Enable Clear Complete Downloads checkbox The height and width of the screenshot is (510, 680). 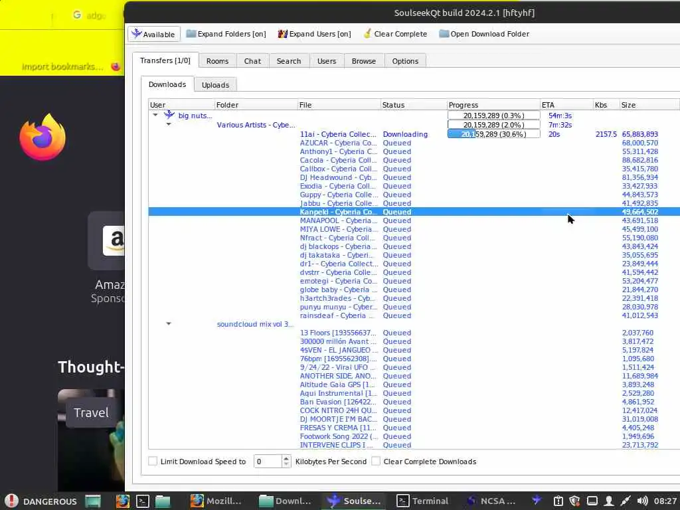[376, 461]
